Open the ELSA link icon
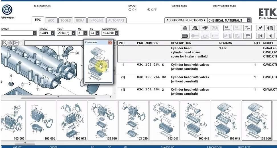The image size is (277, 148). (x=228, y=28)
